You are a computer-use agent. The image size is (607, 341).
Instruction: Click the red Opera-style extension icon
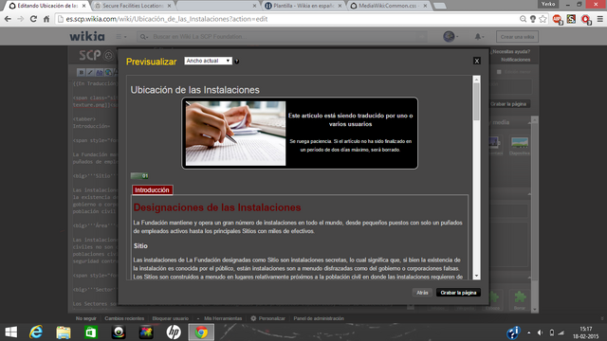point(586,19)
